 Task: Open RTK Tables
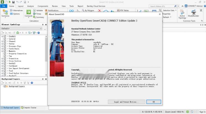(123, 10)
